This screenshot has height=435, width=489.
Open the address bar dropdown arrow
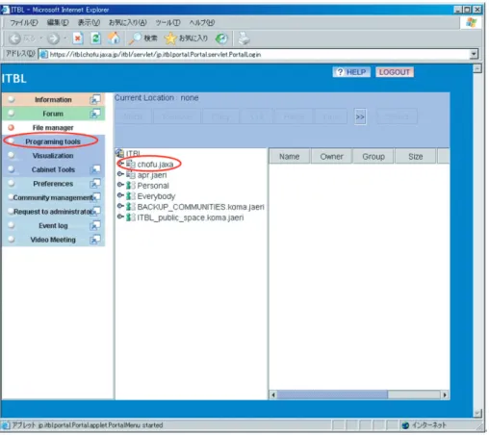pos(474,54)
